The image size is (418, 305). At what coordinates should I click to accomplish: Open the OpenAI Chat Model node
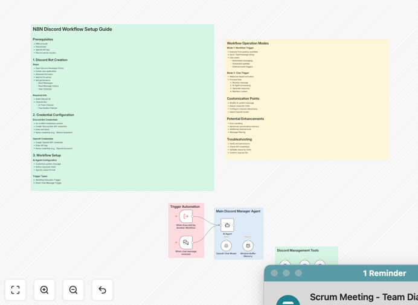tap(226, 246)
